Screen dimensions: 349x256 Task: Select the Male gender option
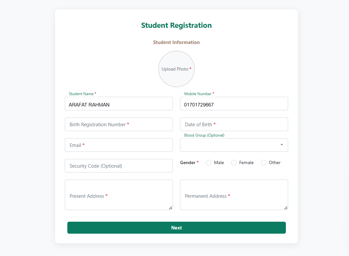pyautogui.click(x=209, y=162)
